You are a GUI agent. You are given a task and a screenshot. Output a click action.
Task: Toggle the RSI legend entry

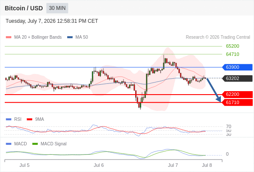pos(14,119)
